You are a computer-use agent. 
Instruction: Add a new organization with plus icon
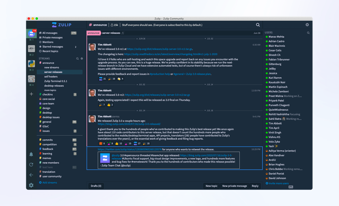coord(31,94)
